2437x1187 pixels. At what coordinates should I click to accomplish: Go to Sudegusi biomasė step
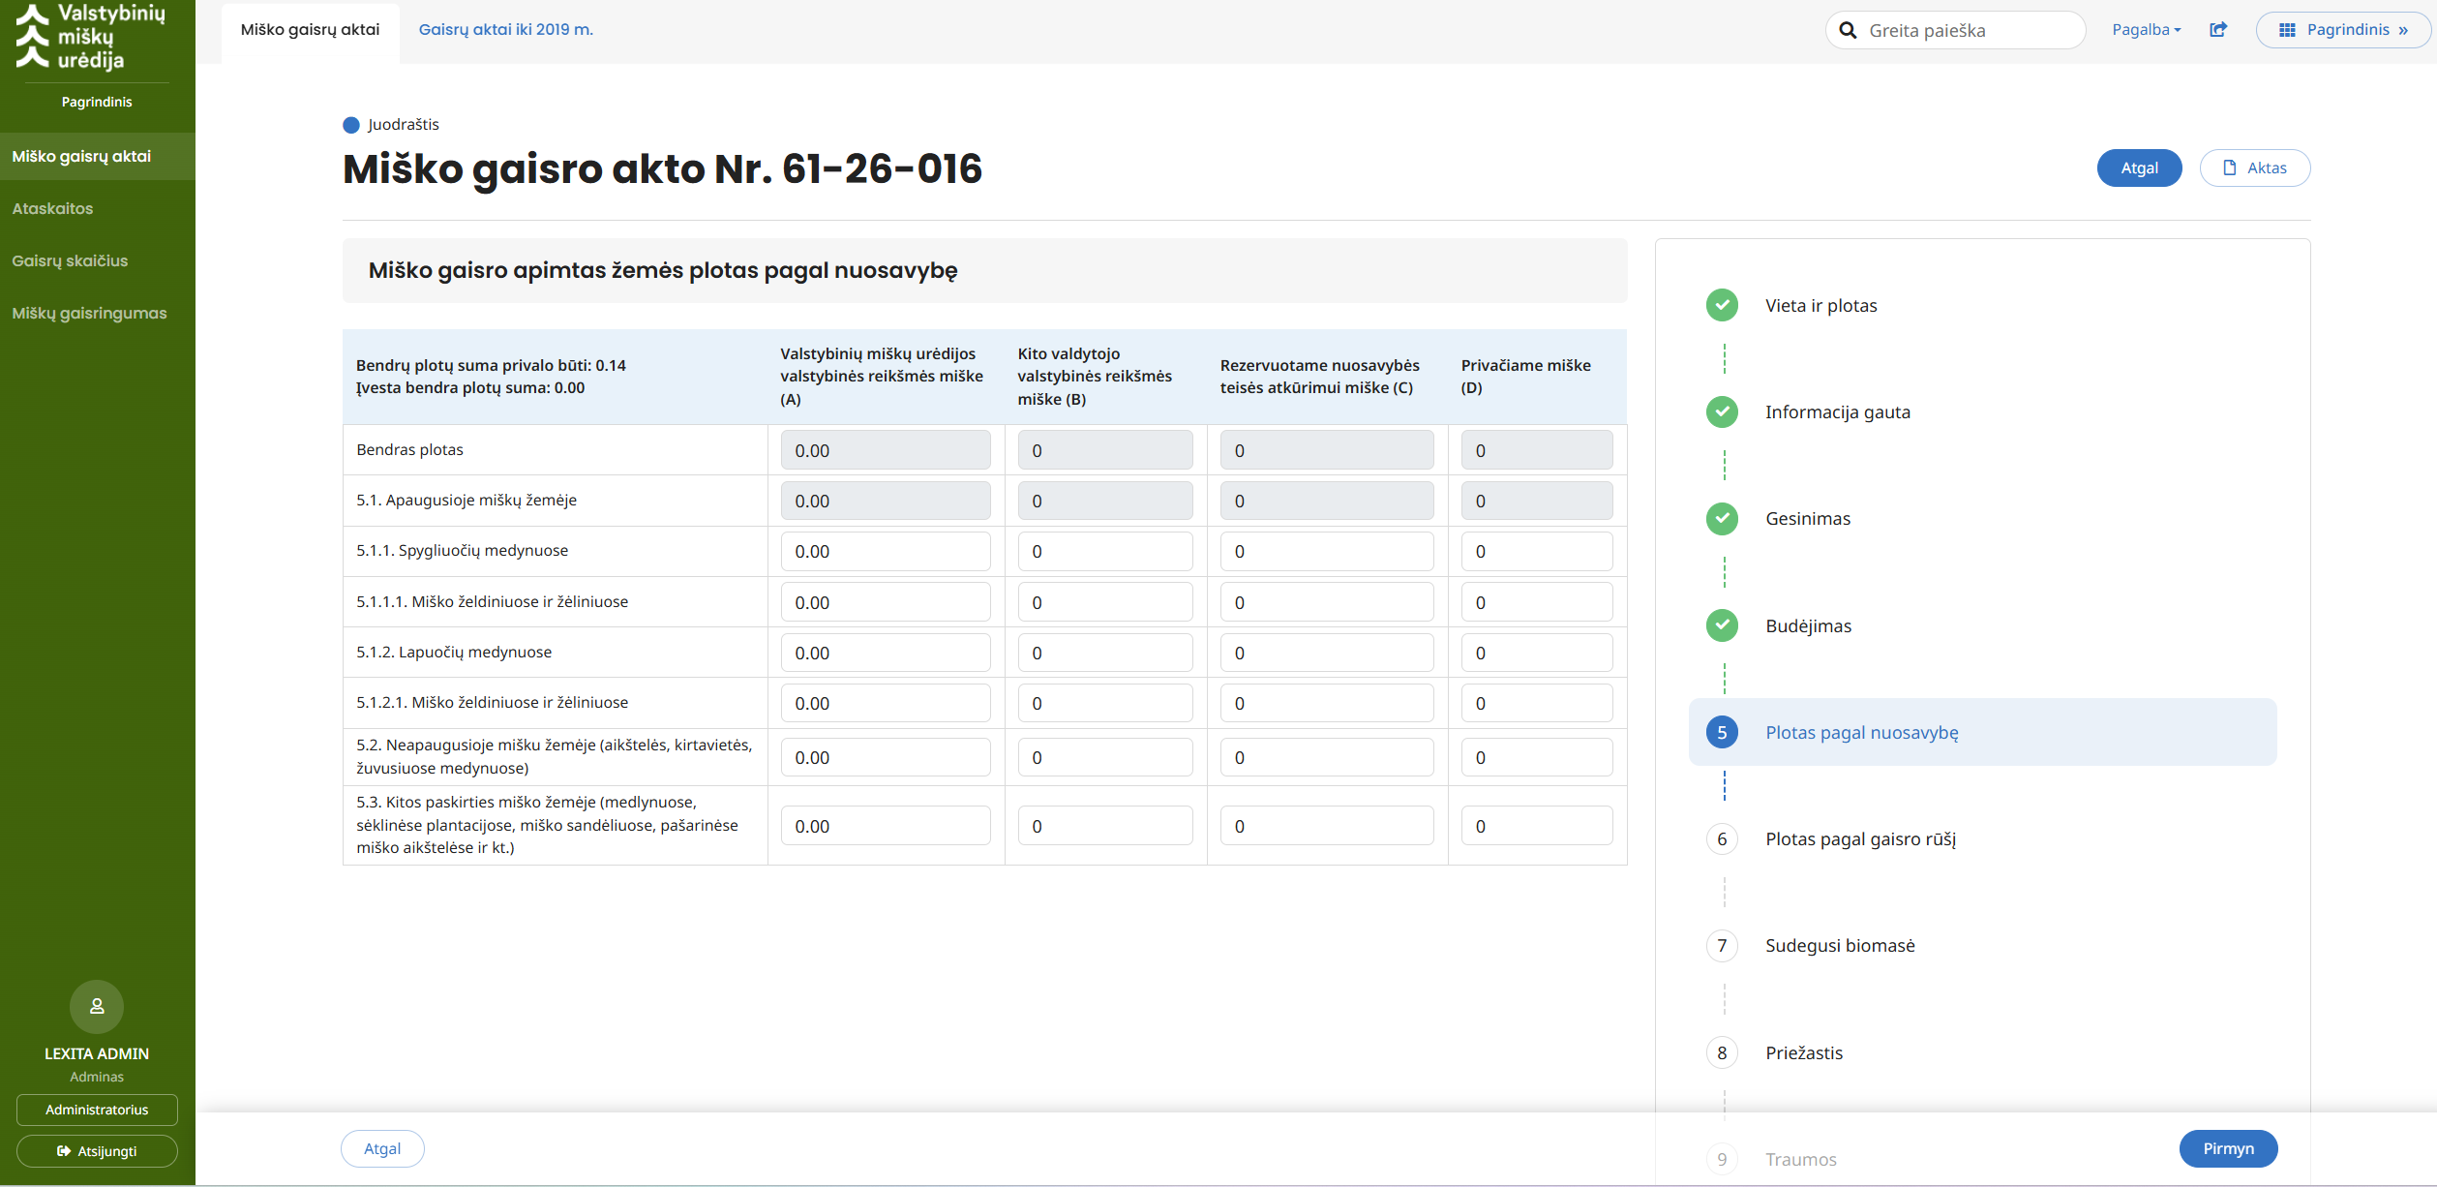tap(1840, 946)
